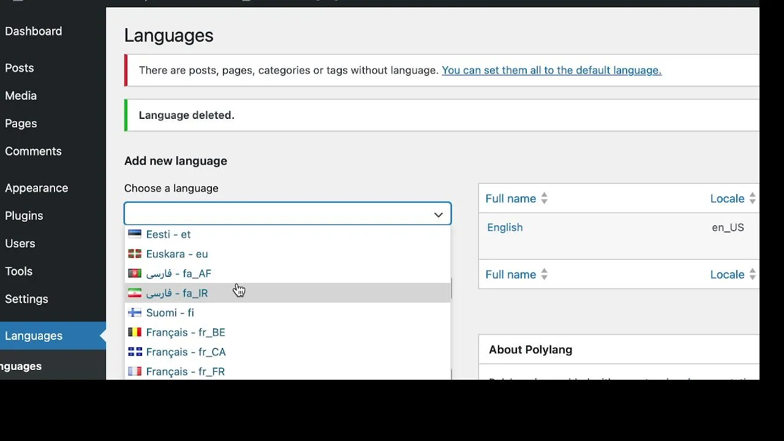Open the Dashboard menu
Screen dimensions: 784x441
[34, 31]
